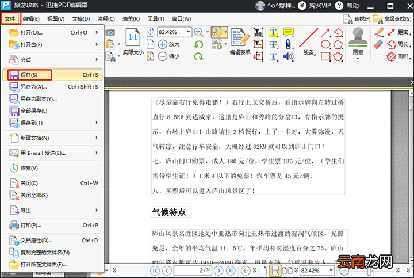The image size is (414, 278).
Task: Select the underline text tool
Action: click(273, 56)
